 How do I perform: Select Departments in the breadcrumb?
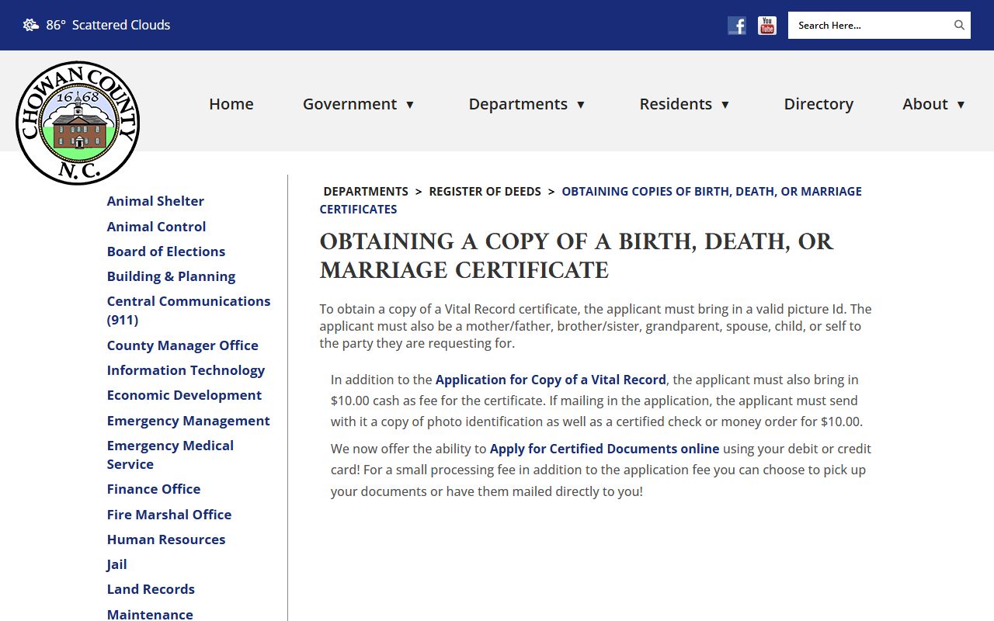pyautogui.click(x=366, y=192)
